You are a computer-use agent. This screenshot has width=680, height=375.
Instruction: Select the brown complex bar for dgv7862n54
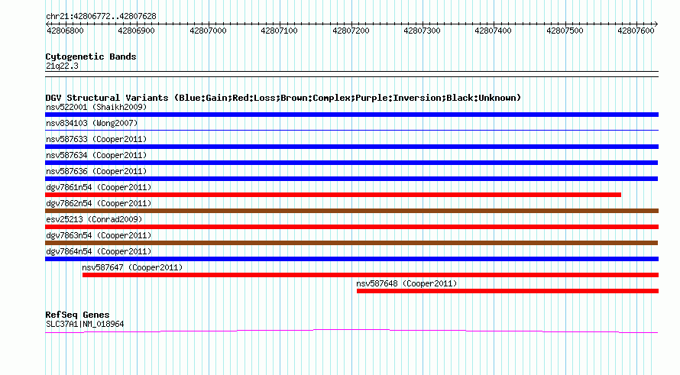point(351,211)
